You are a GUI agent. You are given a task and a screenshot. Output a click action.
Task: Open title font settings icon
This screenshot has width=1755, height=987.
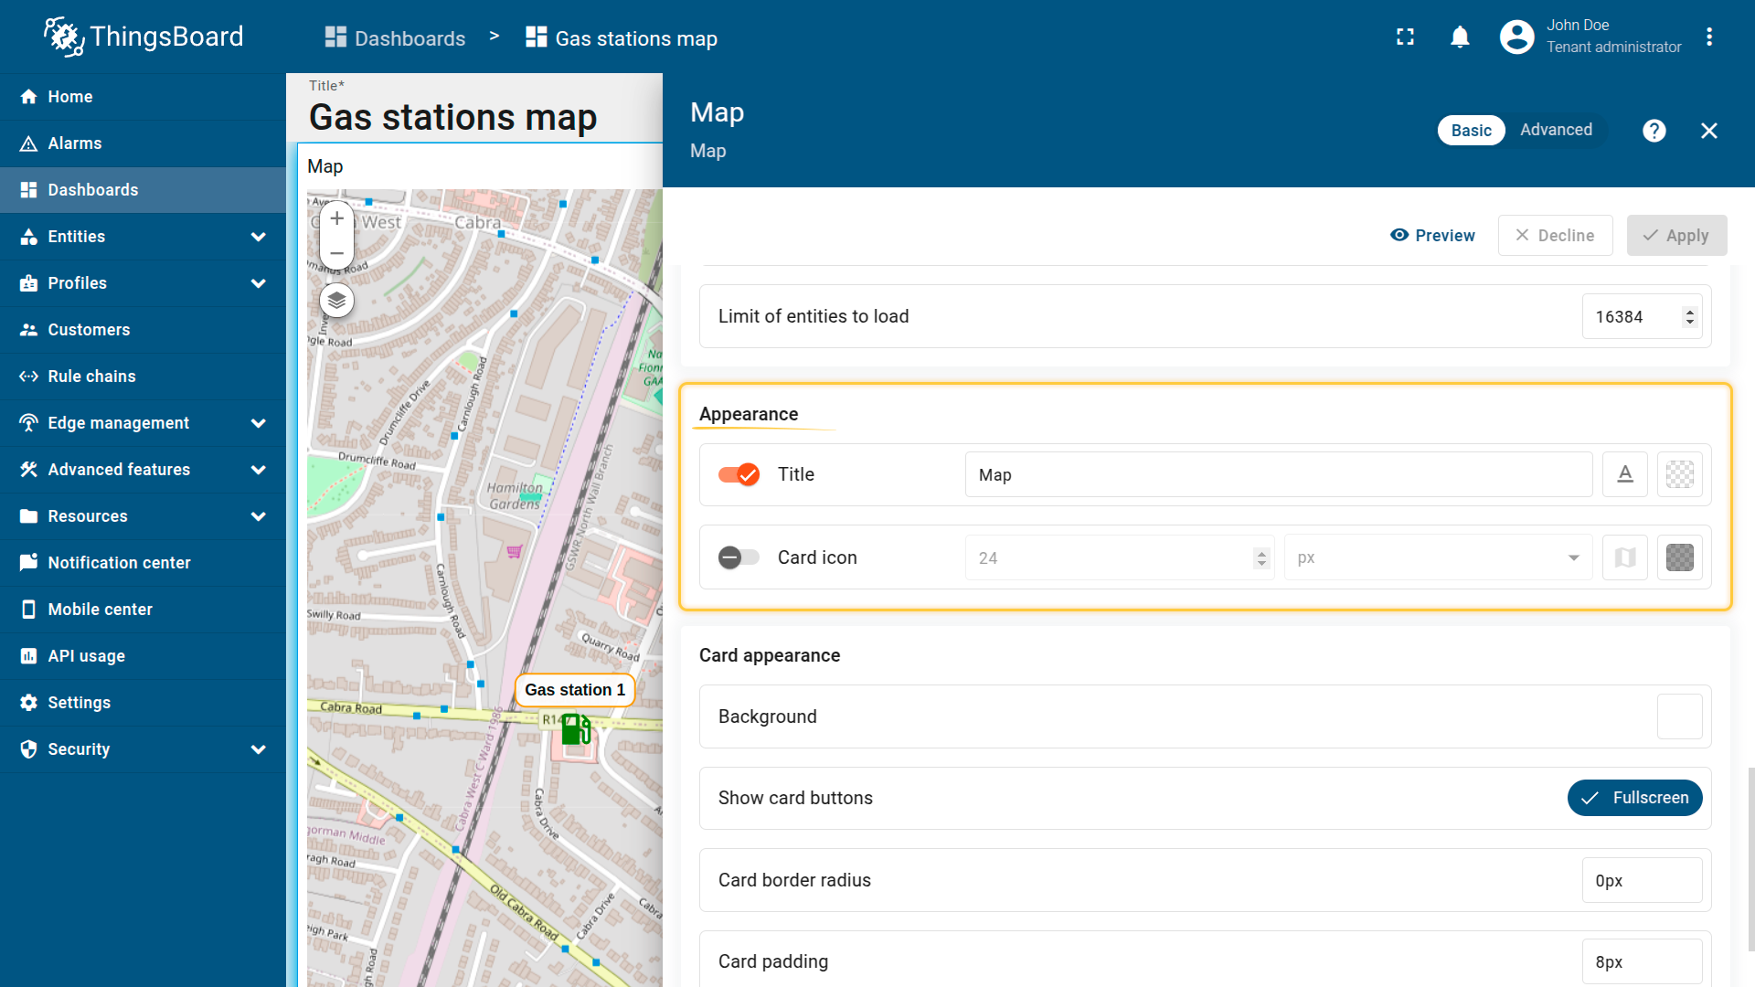pyautogui.click(x=1624, y=474)
